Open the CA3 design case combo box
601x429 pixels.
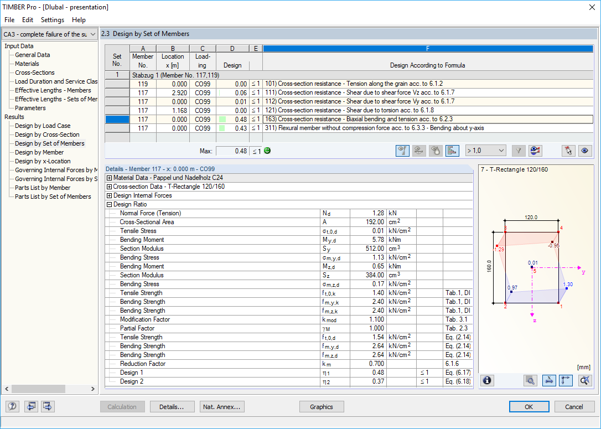(49, 34)
